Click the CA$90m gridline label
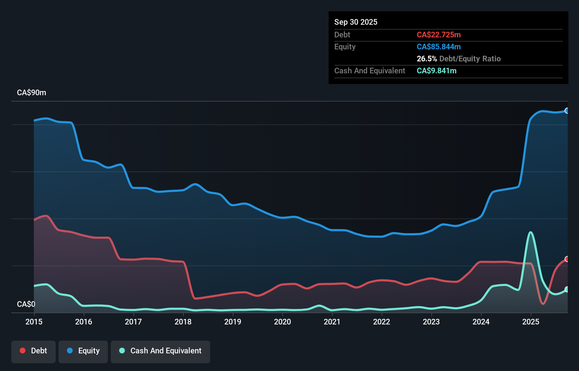 point(31,92)
